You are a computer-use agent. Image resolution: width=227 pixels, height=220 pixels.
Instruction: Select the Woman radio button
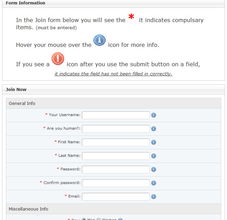pyautogui.click(x=99, y=219)
